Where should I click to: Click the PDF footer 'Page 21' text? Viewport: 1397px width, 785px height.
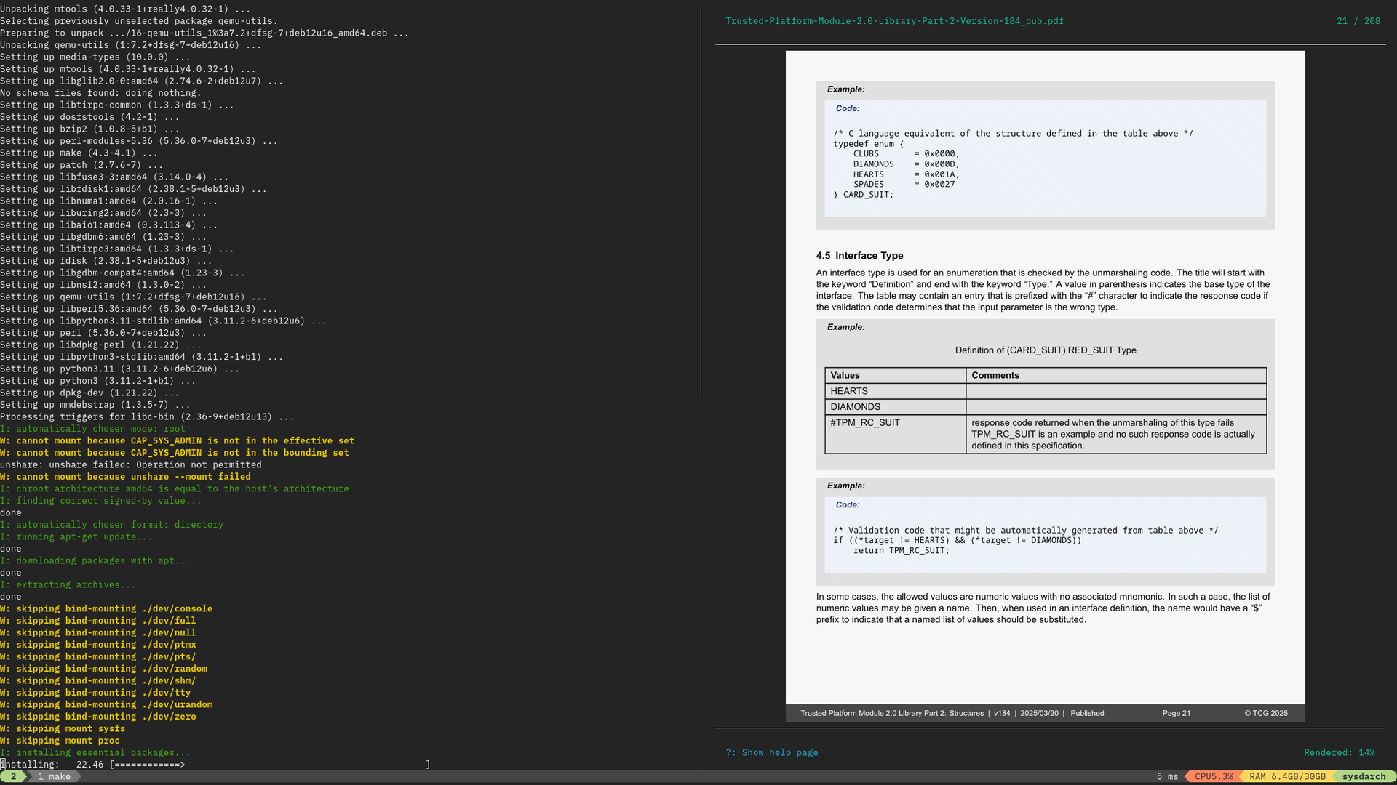click(1176, 713)
